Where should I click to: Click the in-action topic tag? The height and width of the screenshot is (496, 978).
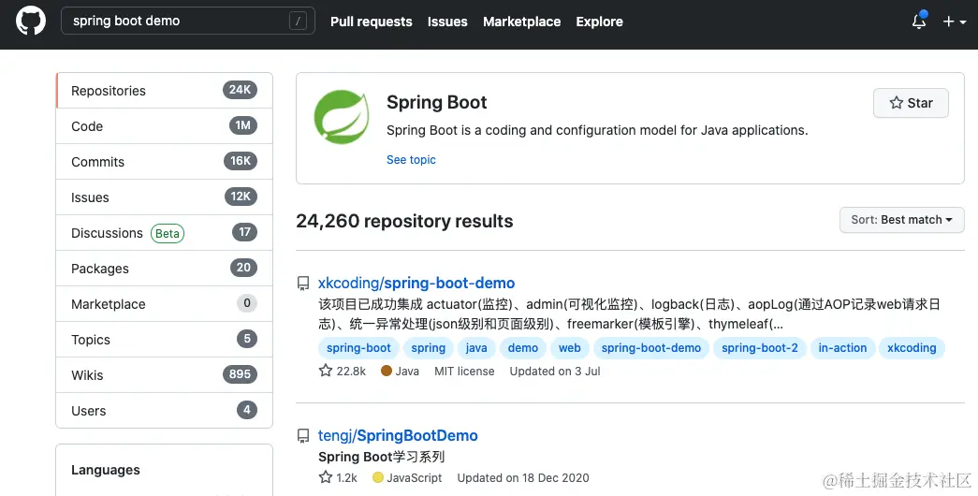point(842,348)
